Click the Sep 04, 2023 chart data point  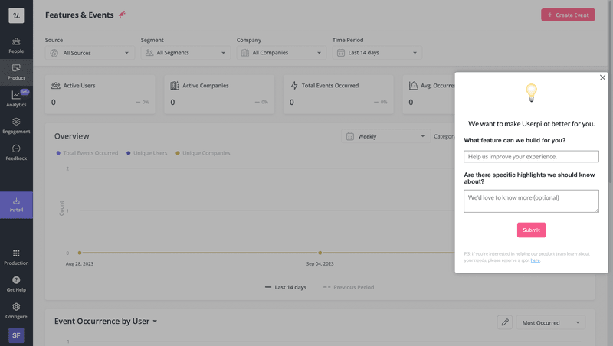click(320, 253)
